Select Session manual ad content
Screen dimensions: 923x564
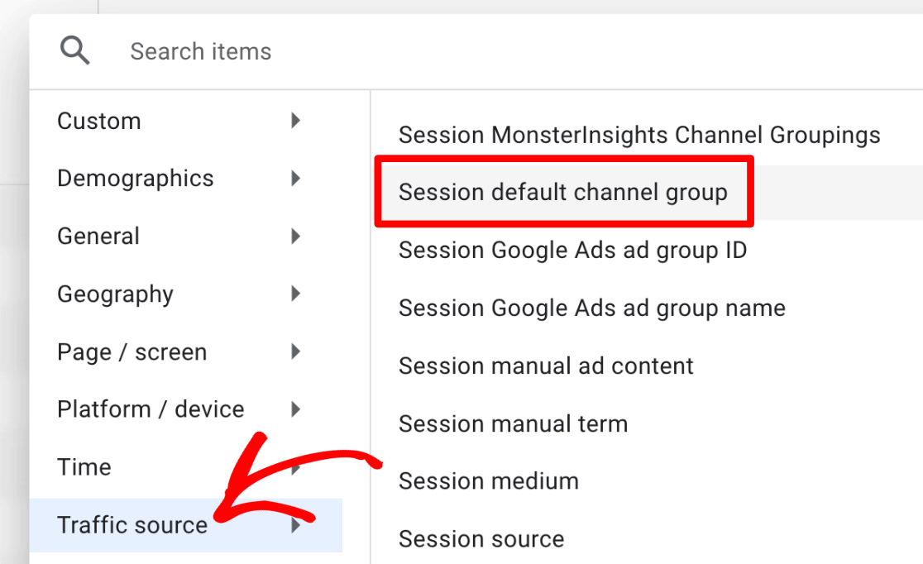click(546, 366)
